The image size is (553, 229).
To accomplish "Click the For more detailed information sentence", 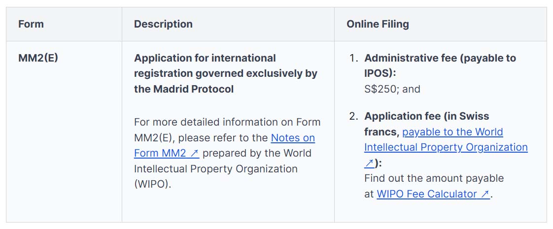I will point(227,122).
